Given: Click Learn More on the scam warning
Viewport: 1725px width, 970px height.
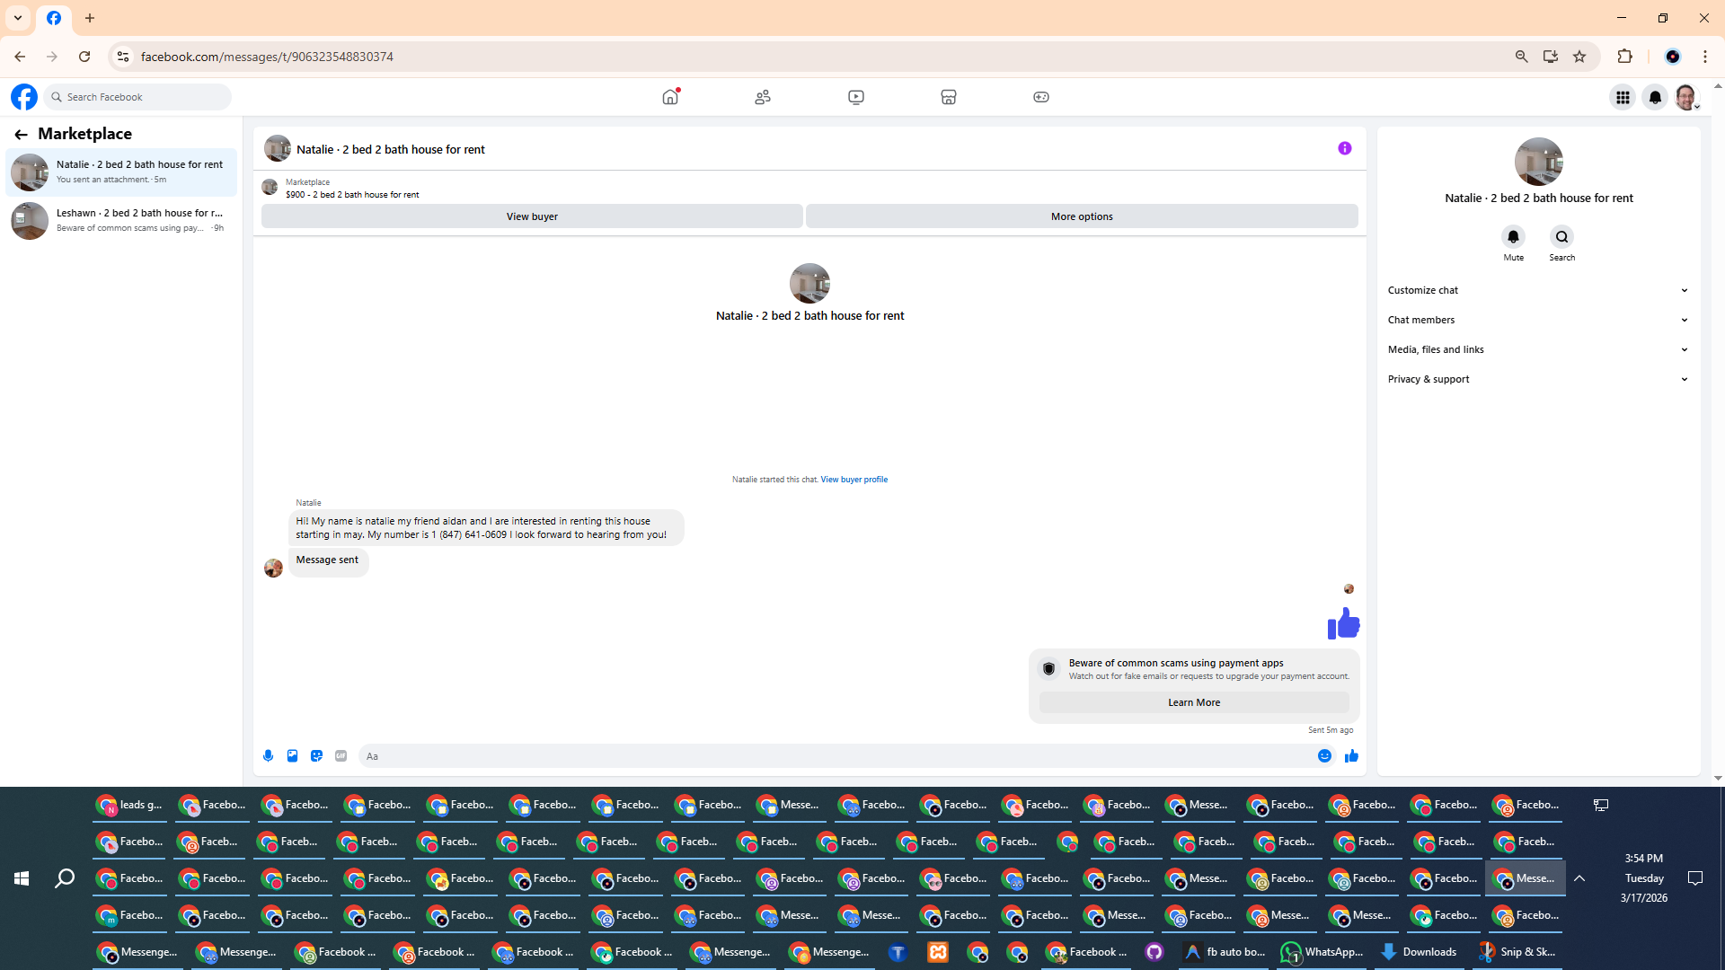Looking at the screenshot, I should (1194, 702).
